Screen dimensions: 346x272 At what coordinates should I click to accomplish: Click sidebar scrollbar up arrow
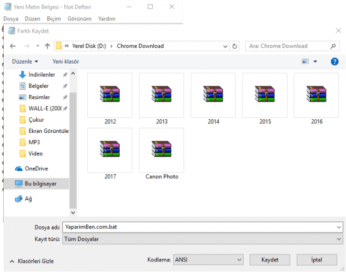click(73, 74)
